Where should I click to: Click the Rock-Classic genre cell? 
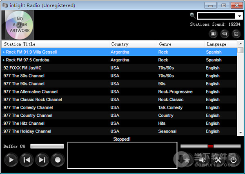[171, 100]
